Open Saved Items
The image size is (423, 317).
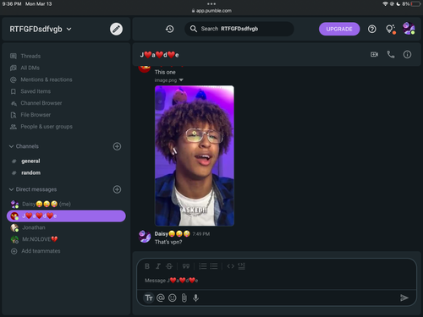[36, 91]
